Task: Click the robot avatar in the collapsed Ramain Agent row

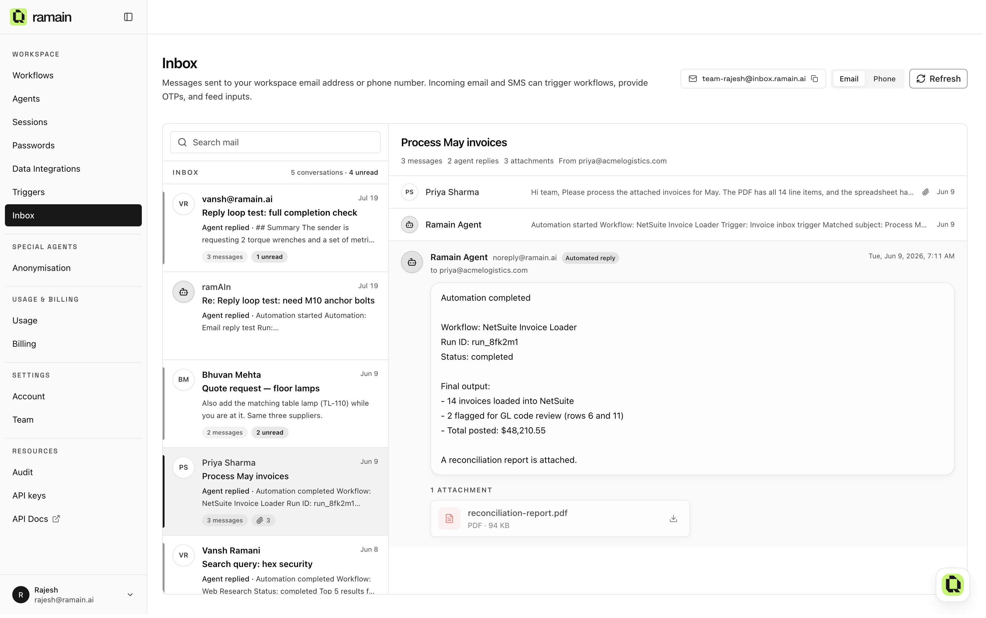Action: [410, 225]
